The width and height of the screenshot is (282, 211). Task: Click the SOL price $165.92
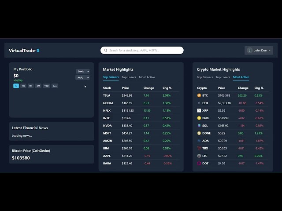click(223, 126)
